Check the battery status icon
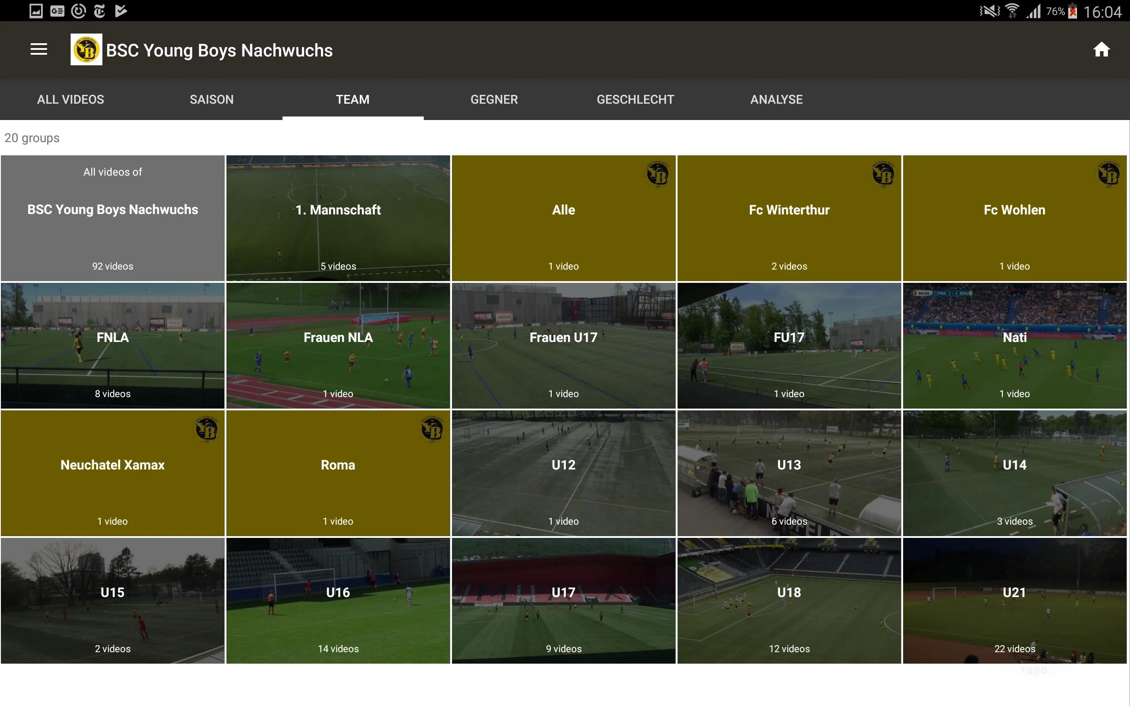 [1073, 11]
